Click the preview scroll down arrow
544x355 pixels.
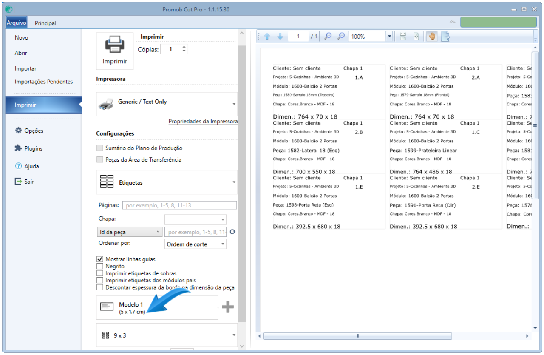tap(535, 328)
